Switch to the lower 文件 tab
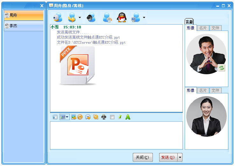 [216, 90]
